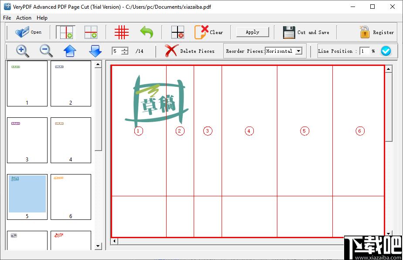Click the page view vertical scrollbar thumb

click(388, 107)
